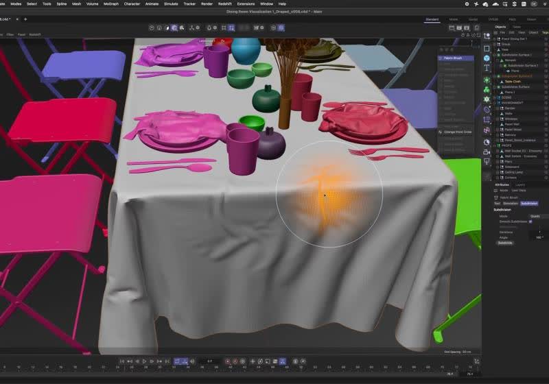Click the Subdivision Surface generator icon
549x384 pixels.
pos(487,80)
